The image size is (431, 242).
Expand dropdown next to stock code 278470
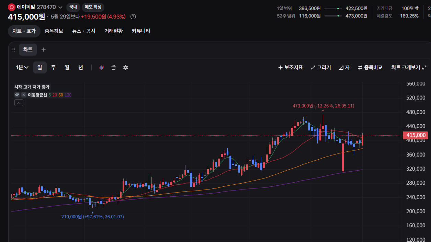(x=60, y=7)
